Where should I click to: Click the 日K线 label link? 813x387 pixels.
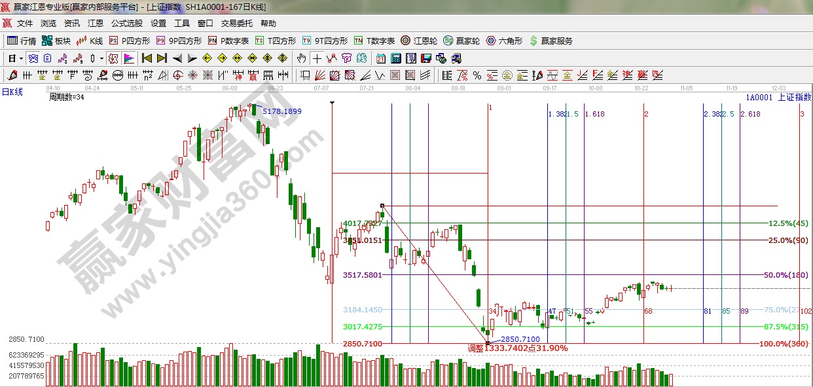click(12, 92)
